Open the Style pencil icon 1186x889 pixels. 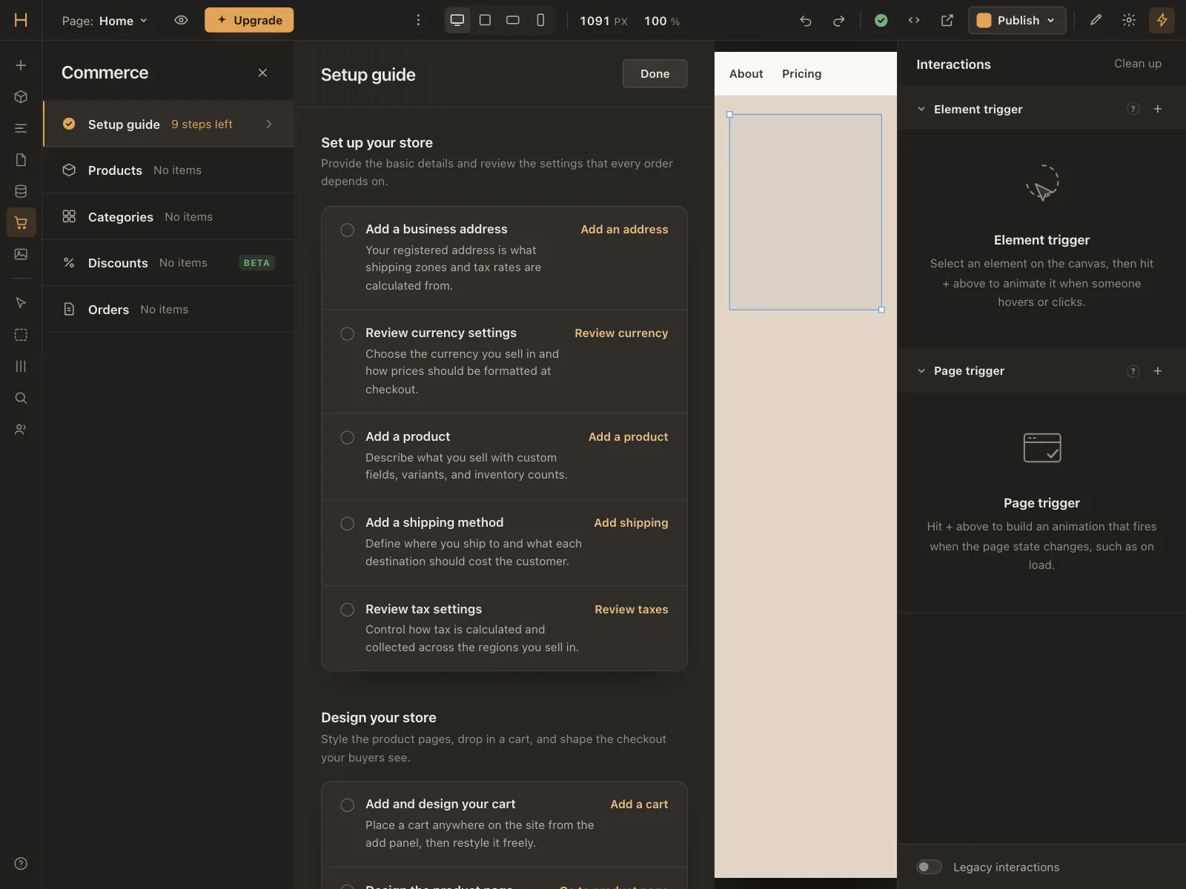pos(1096,21)
